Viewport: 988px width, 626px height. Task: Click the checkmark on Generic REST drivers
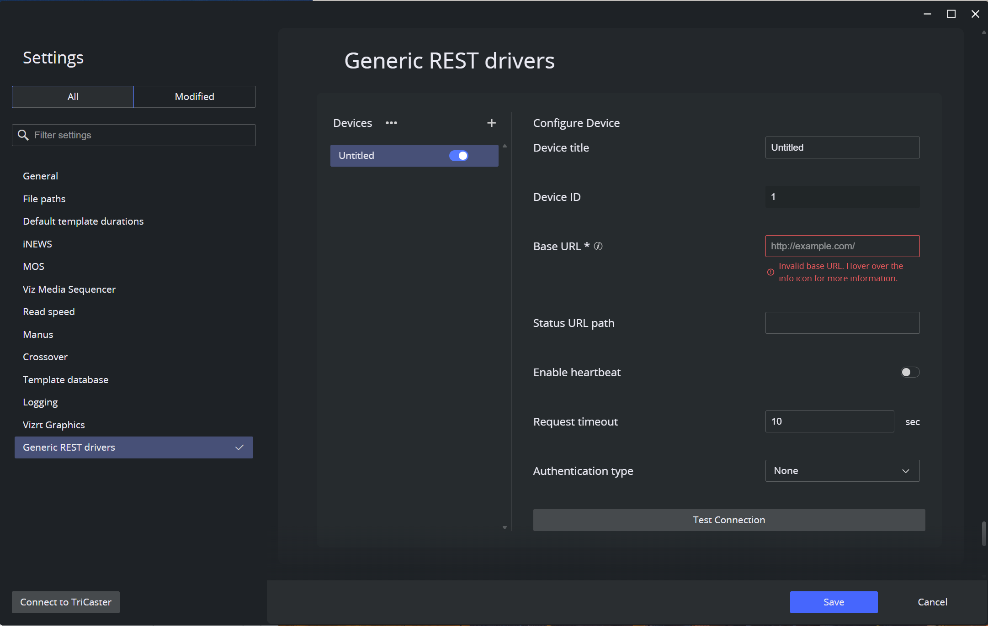(x=239, y=447)
